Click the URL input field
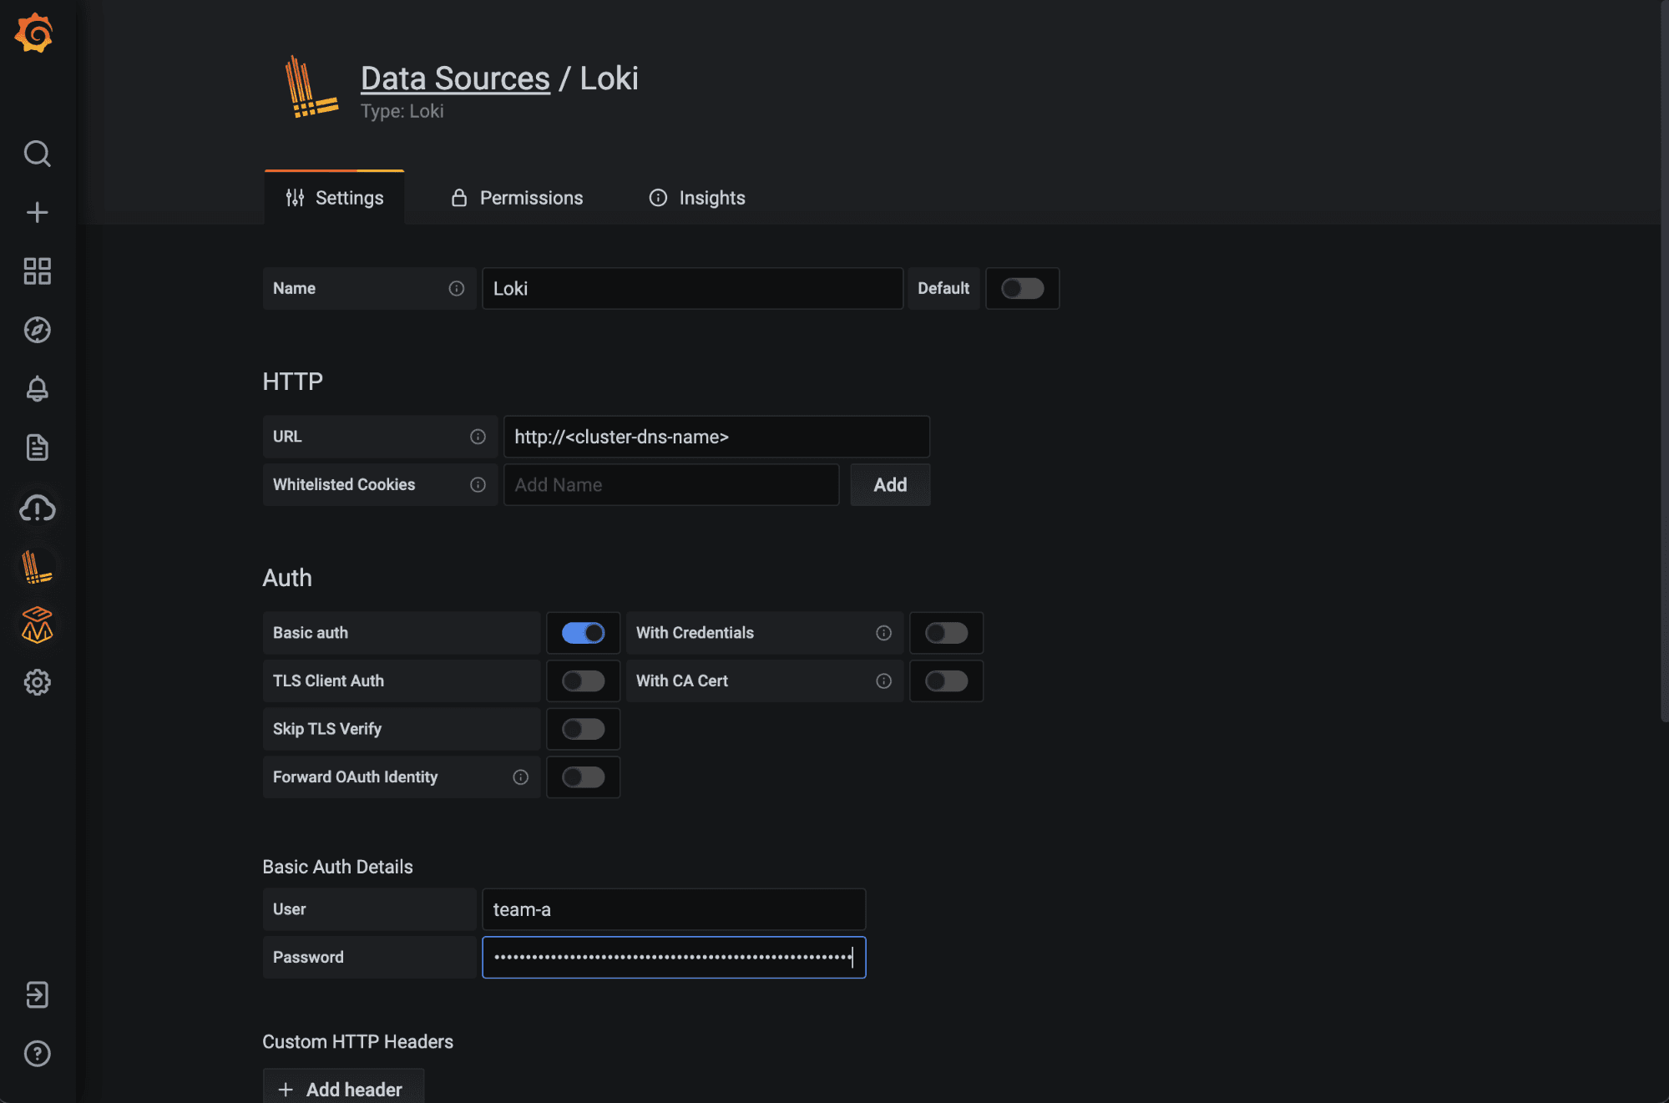 coord(716,437)
